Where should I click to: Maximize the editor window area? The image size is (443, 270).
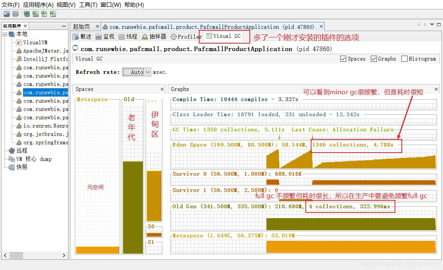[x=439, y=25]
